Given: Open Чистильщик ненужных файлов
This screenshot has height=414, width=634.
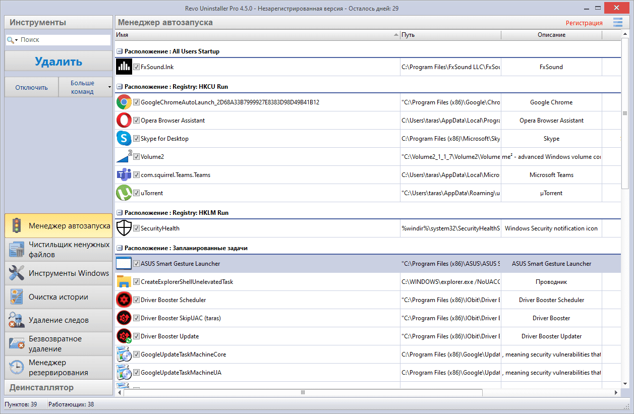Looking at the screenshot, I should pos(59,250).
